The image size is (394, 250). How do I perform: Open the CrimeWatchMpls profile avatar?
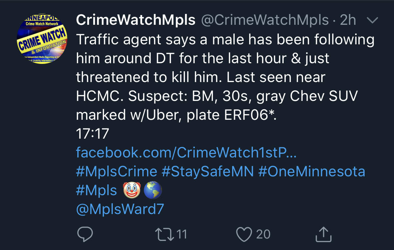tap(42, 39)
